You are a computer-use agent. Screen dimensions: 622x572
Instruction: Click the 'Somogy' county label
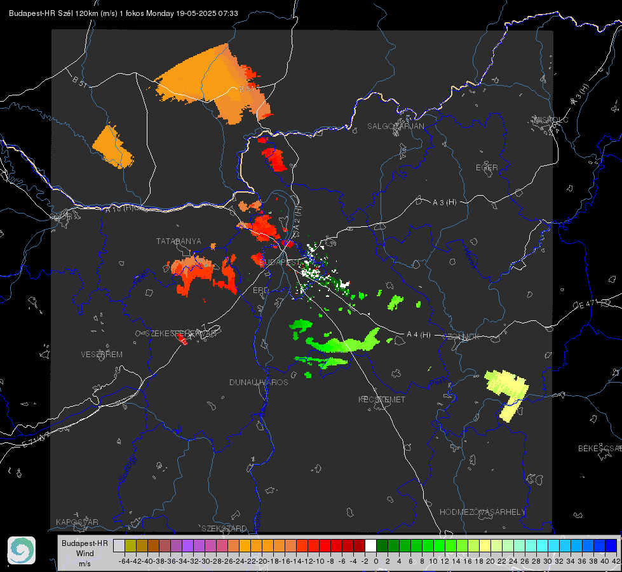tap(127, 470)
